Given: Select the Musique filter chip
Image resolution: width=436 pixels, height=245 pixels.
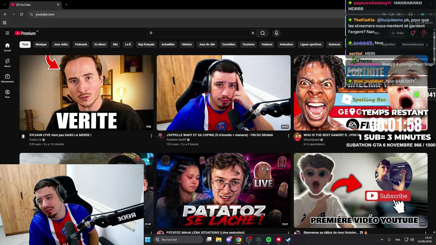Looking at the screenshot, I should 41,44.
